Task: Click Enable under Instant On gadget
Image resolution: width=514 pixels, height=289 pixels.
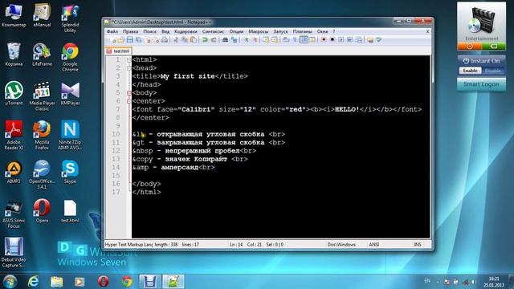Action: [470, 71]
